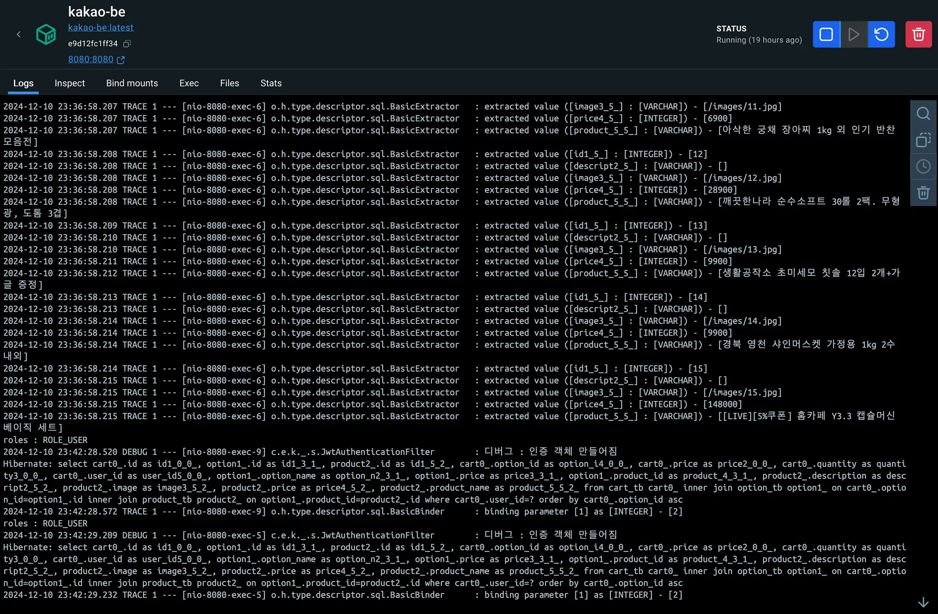
Task: Go to the Exec tab
Action: pyautogui.click(x=189, y=83)
